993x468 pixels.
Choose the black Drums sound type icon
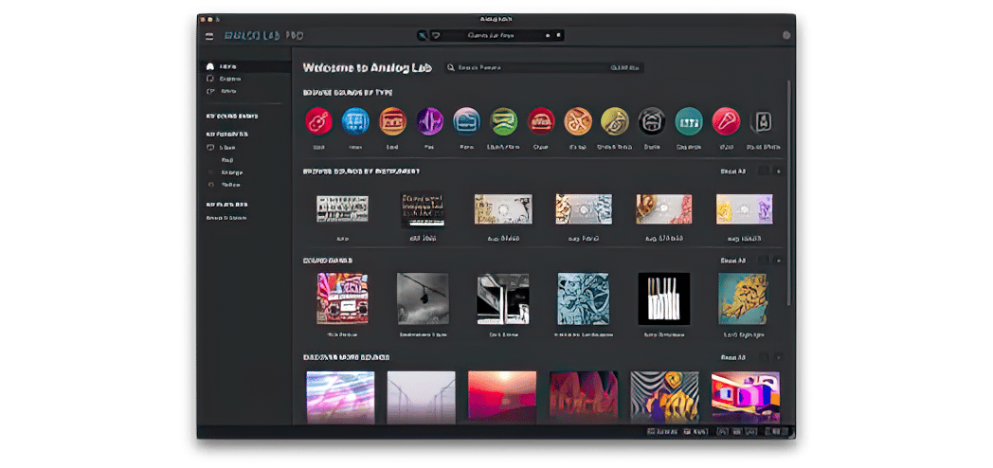(x=652, y=121)
